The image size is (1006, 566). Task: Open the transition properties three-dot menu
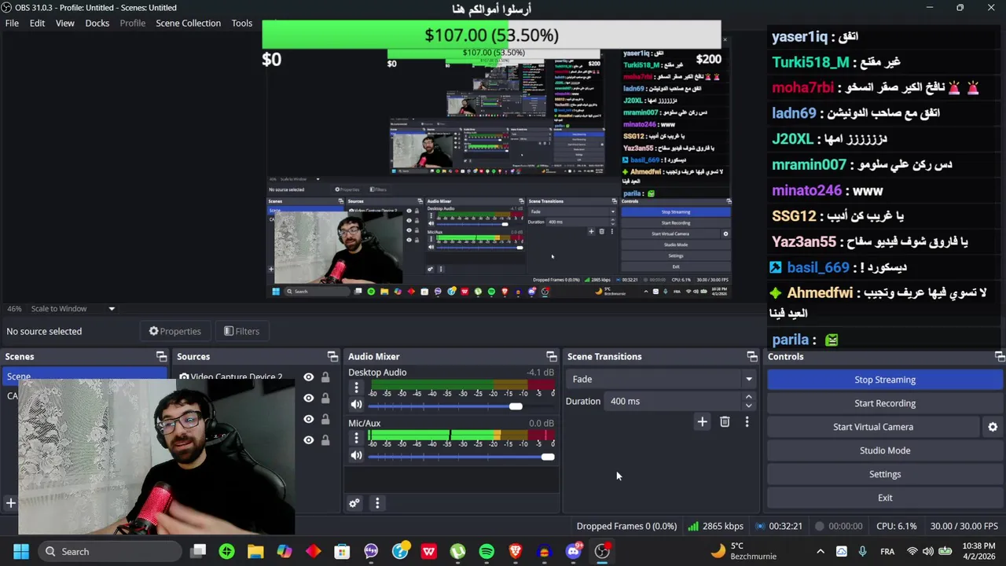tap(747, 422)
